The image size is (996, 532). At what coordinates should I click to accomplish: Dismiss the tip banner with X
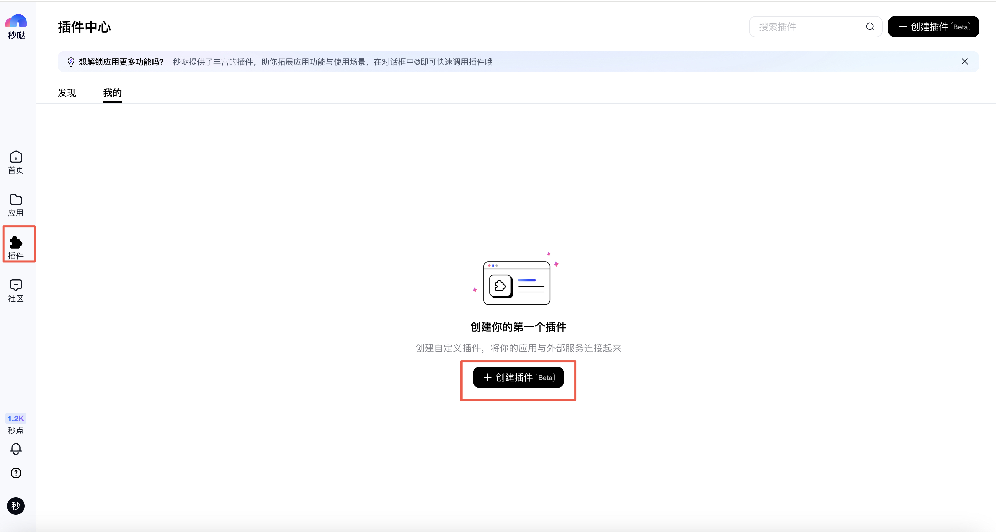[964, 62]
